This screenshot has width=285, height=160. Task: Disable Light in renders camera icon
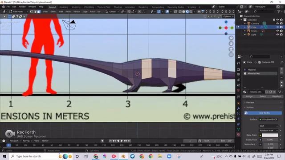point(281,35)
